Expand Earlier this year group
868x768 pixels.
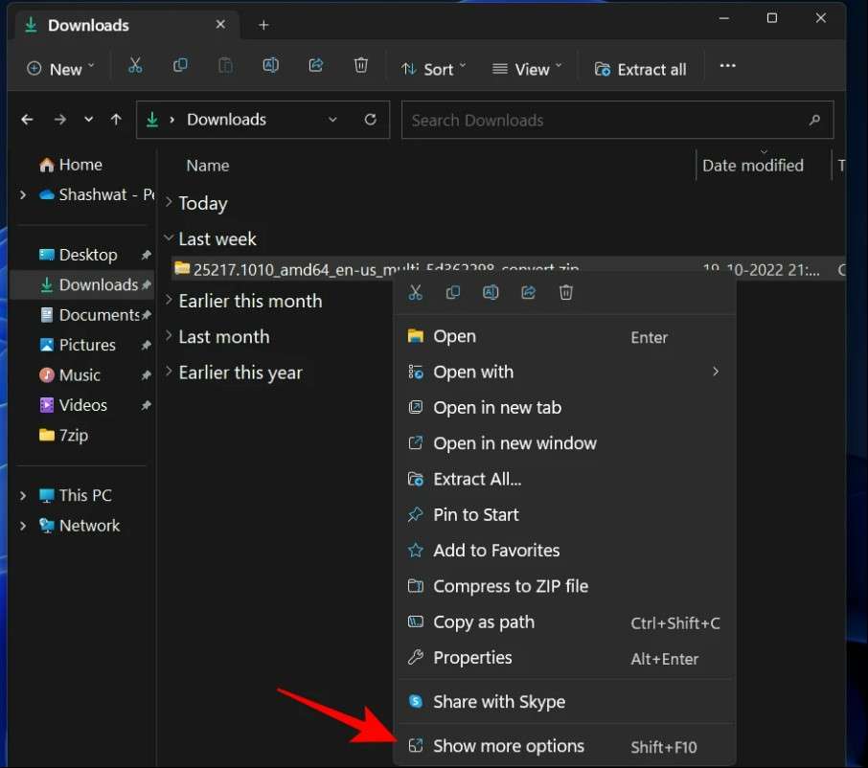(x=169, y=372)
